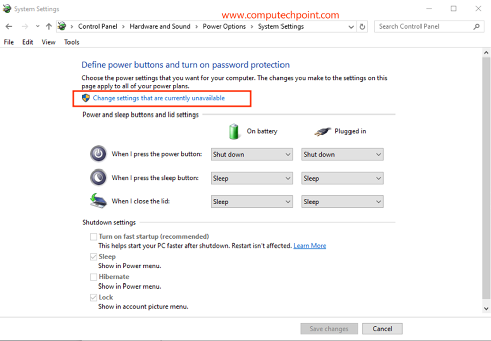
Task: Click the scrollbar up arrow
Action: [x=486, y=52]
